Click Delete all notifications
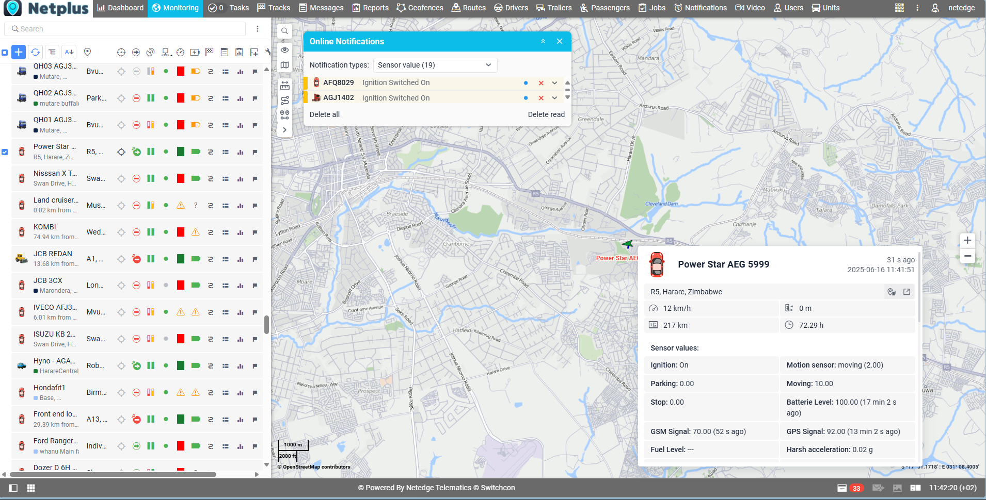 click(x=325, y=114)
